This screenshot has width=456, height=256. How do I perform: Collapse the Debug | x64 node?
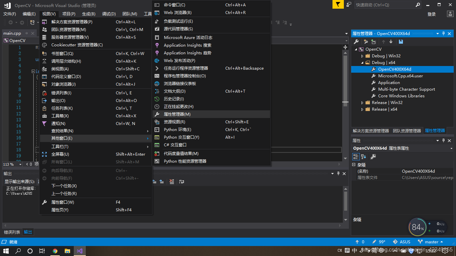coord(362,63)
